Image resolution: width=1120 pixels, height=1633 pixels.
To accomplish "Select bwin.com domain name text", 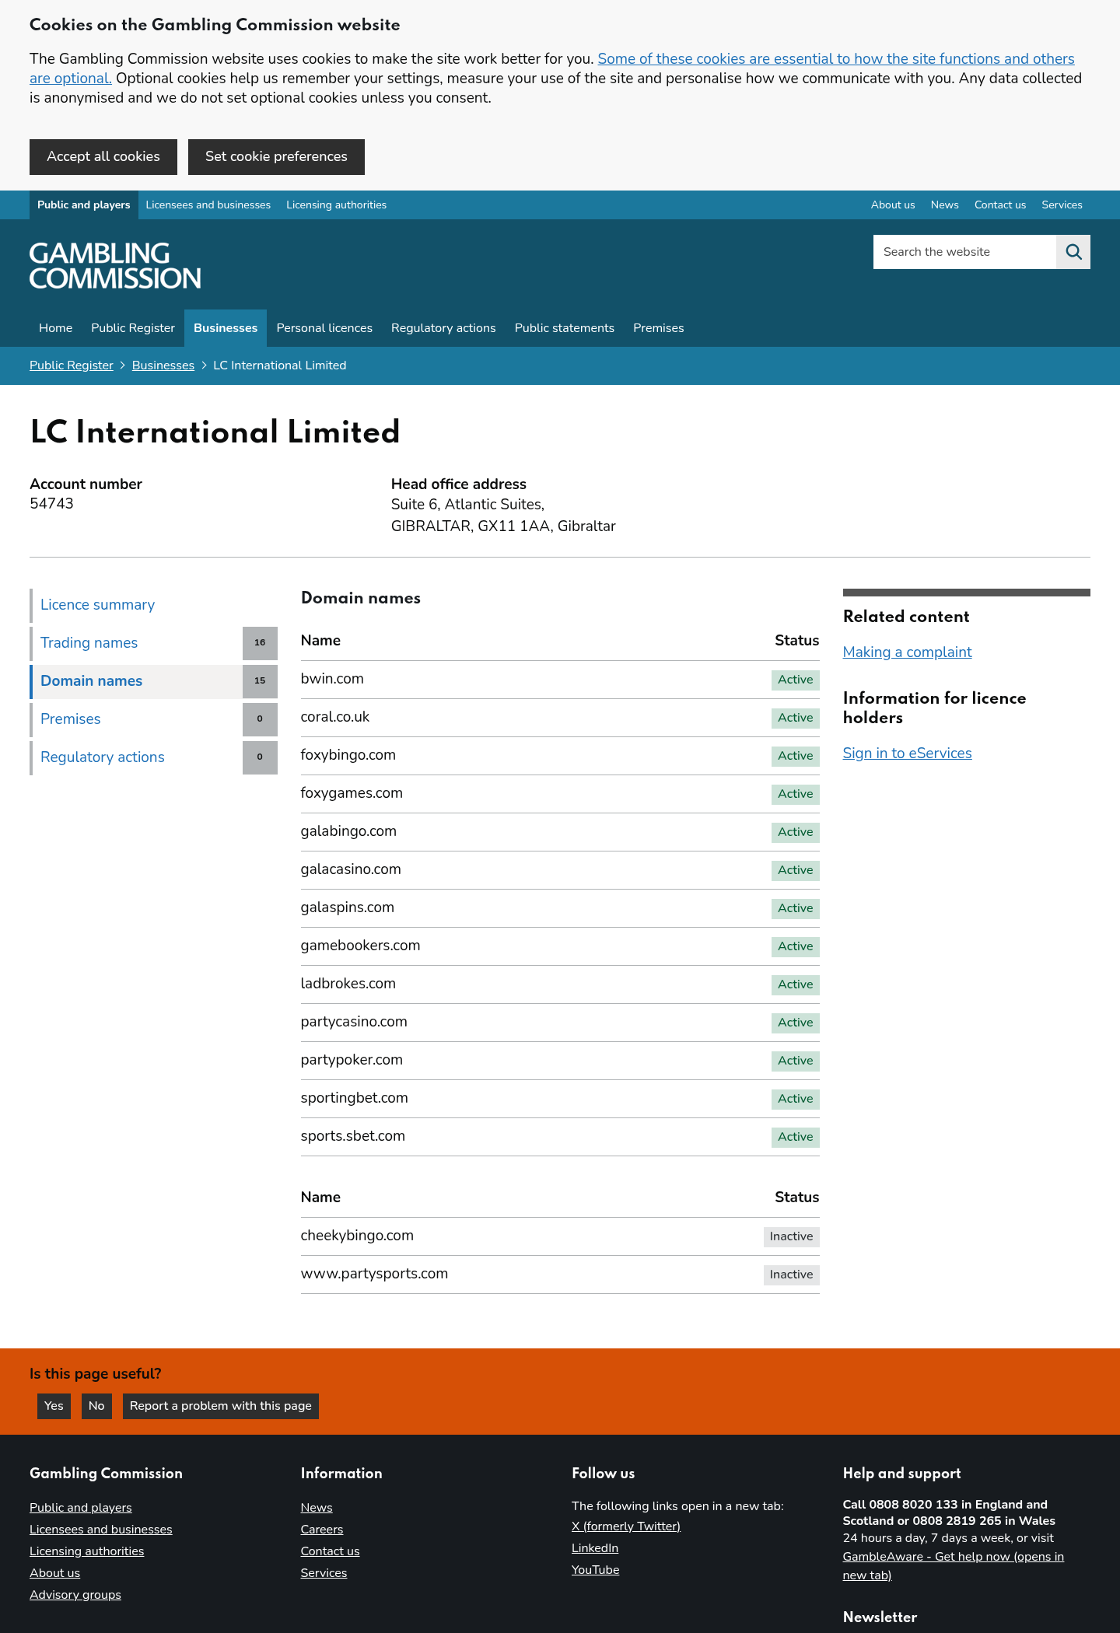I will coord(332,679).
